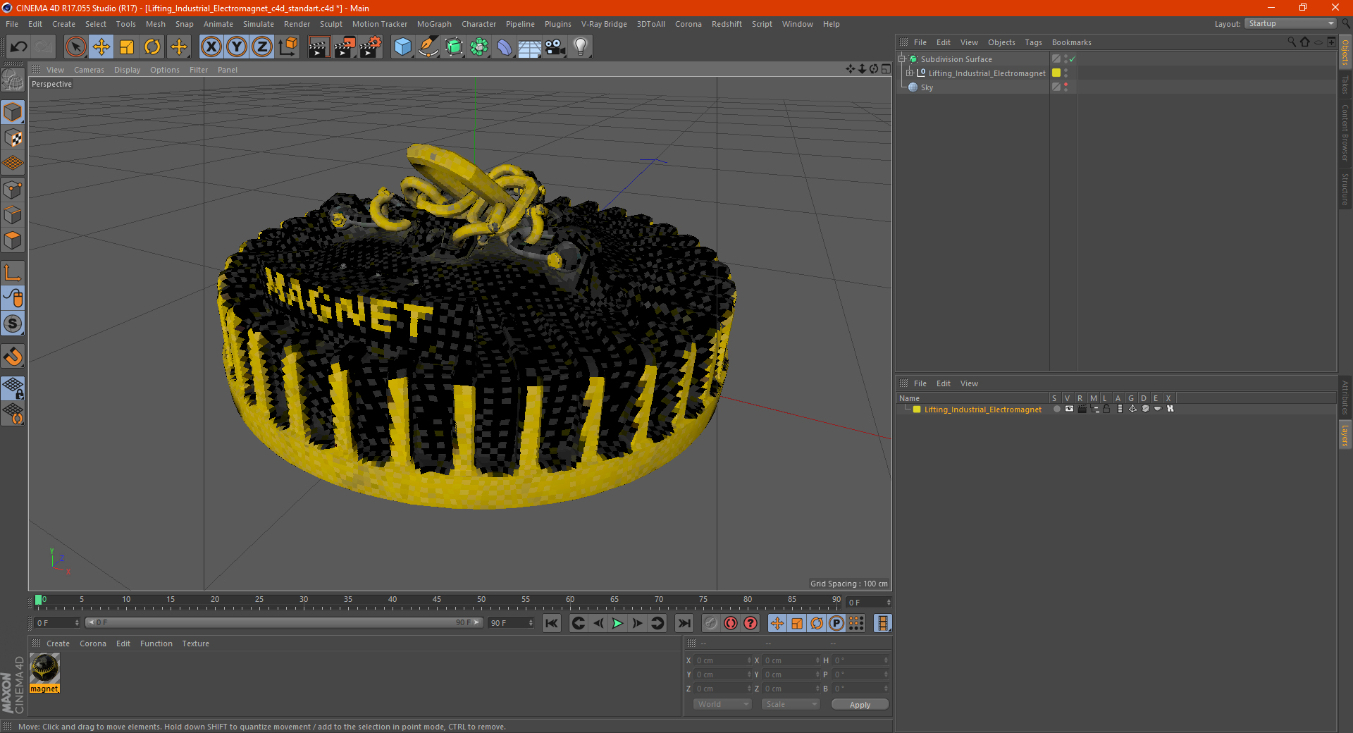Click the Undo arrow icon

[x=19, y=47]
